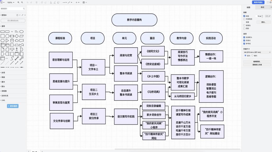The image size is (272, 152).
Task: Toggle the 阴影 shadow checkbox
Action: (244, 28)
